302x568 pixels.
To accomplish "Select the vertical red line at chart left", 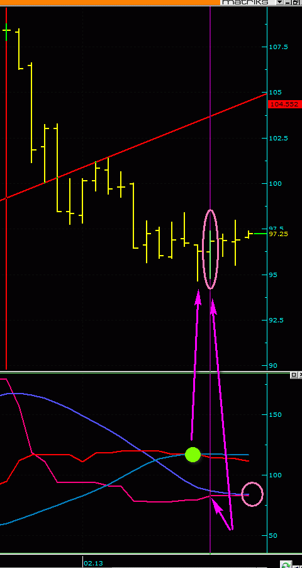I will [x=6, y=188].
